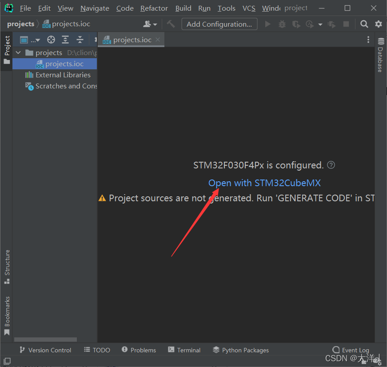387x367 pixels.
Task: Click the Database stack icon
Action: tap(381, 41)
